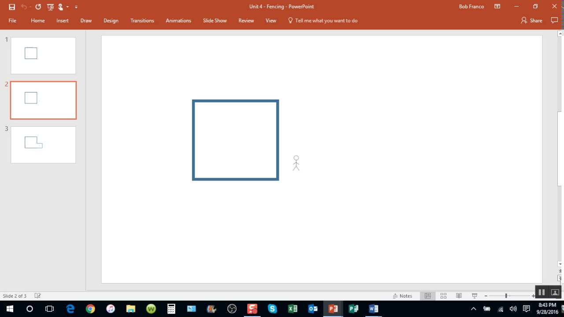564x317 pixels.
Task: Click the Share button
Action: pyautogui.click(x=531, y=21)
